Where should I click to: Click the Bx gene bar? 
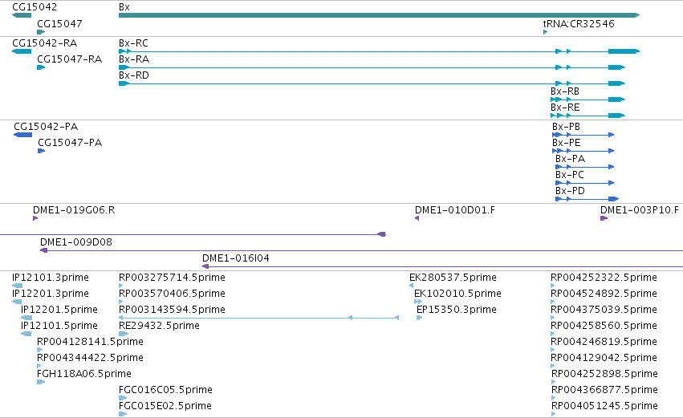coord(379,15)
